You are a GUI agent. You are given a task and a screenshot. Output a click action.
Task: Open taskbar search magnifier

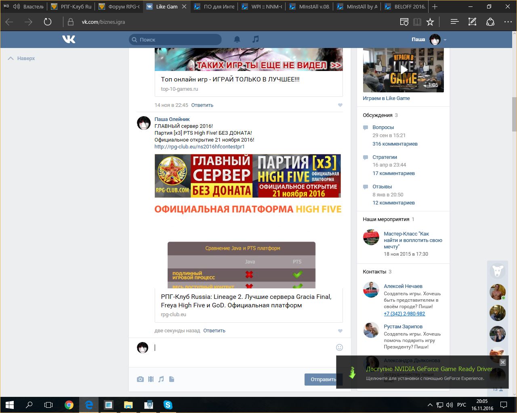pos(29,405)
